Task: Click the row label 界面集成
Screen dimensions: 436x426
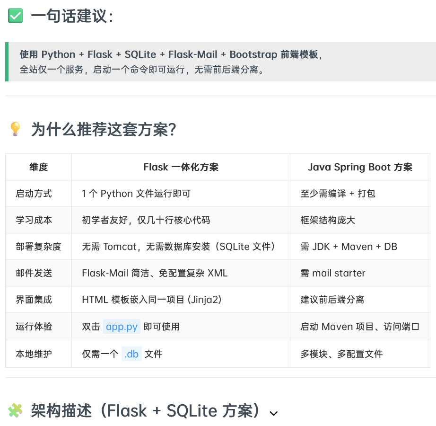Action: point(34,300)
